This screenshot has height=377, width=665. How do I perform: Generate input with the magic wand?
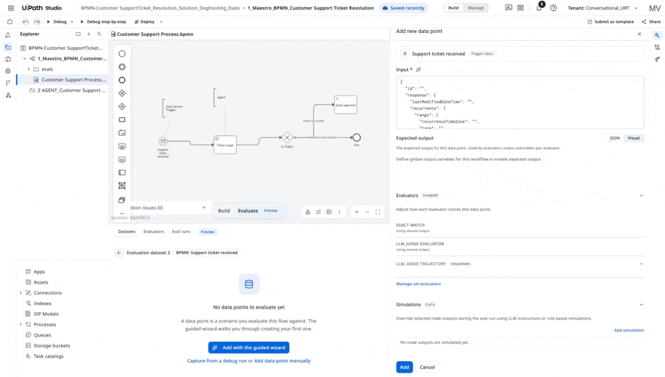[x=418, y=70]
